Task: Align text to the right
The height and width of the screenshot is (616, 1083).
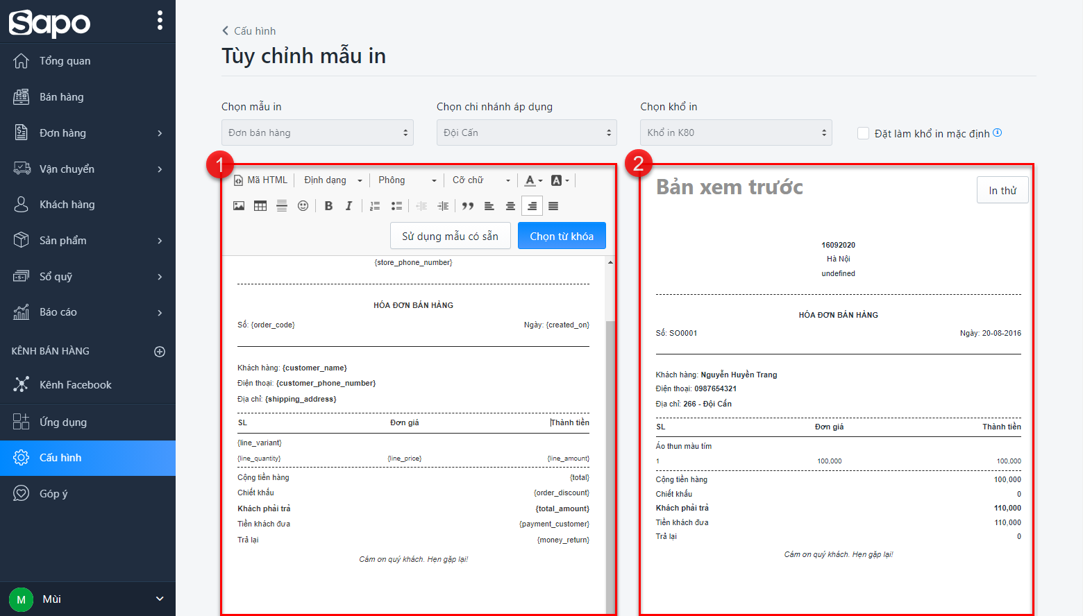Action: [532, 206]
